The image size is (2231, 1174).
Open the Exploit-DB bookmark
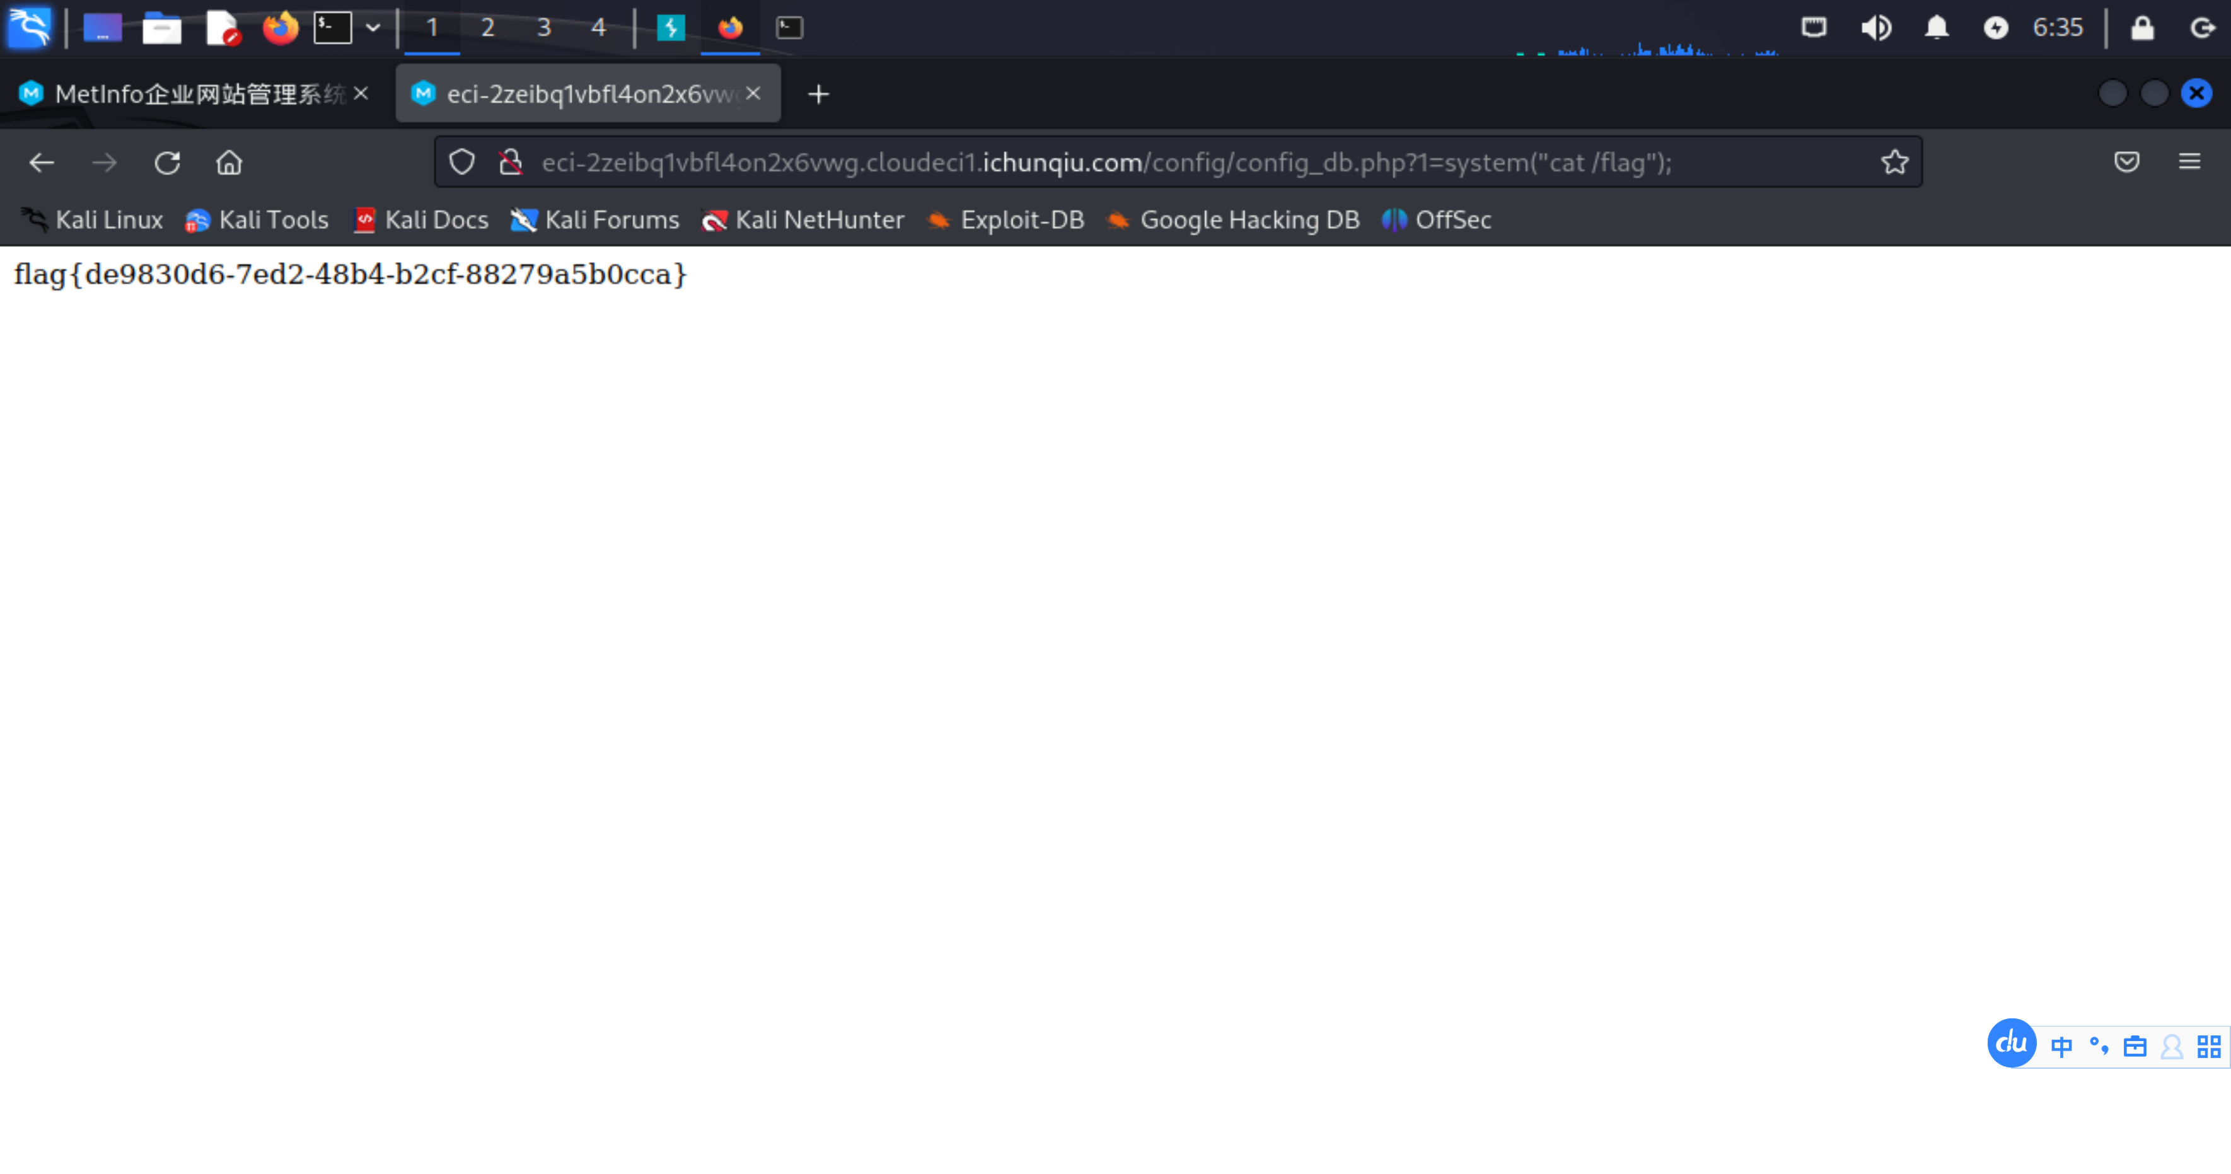pos(1005,220)
